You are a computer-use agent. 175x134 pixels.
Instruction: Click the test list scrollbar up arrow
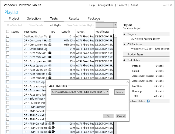tap(115, 36)
